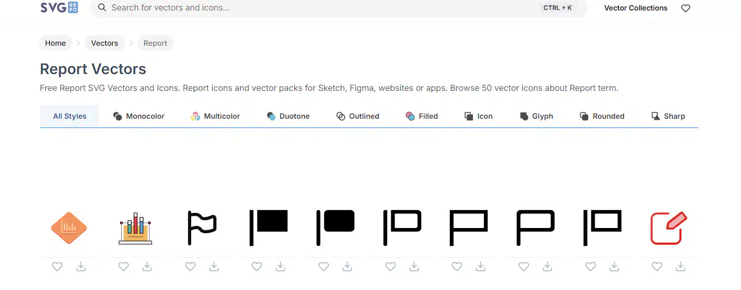Favorite the orange diamond chart icon
This screenshot has height=290, width=741.
pyautogui.click(x=57, y=267)
